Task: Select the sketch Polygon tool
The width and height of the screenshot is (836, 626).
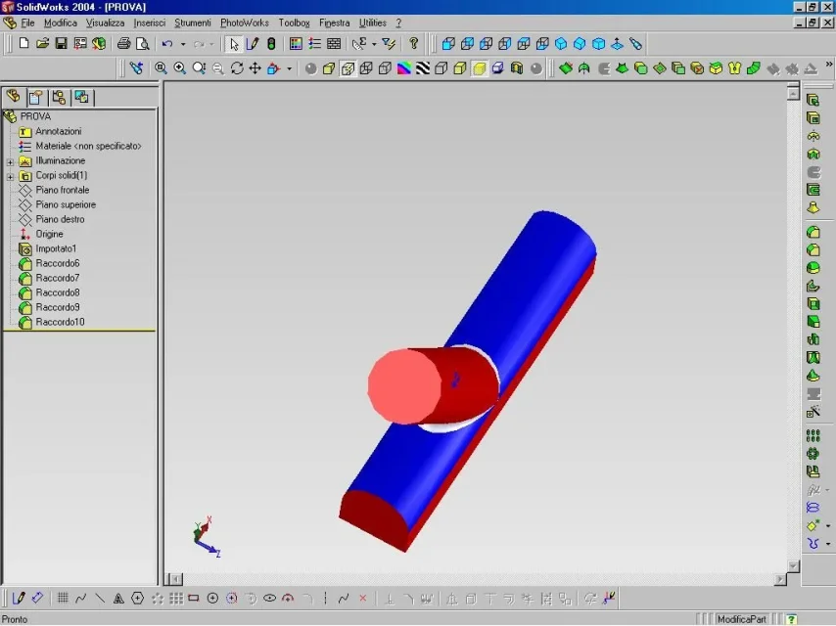Action: (138, 599)
